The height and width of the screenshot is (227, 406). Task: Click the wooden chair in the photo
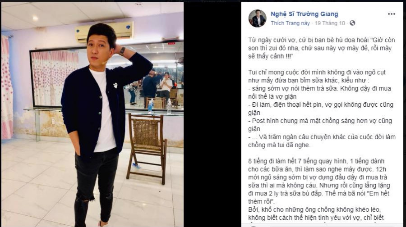pos(147,148)
